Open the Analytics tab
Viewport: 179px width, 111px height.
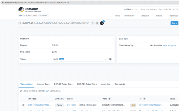[106, 84]
